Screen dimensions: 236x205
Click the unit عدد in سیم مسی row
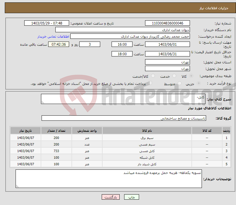[87, 144]
